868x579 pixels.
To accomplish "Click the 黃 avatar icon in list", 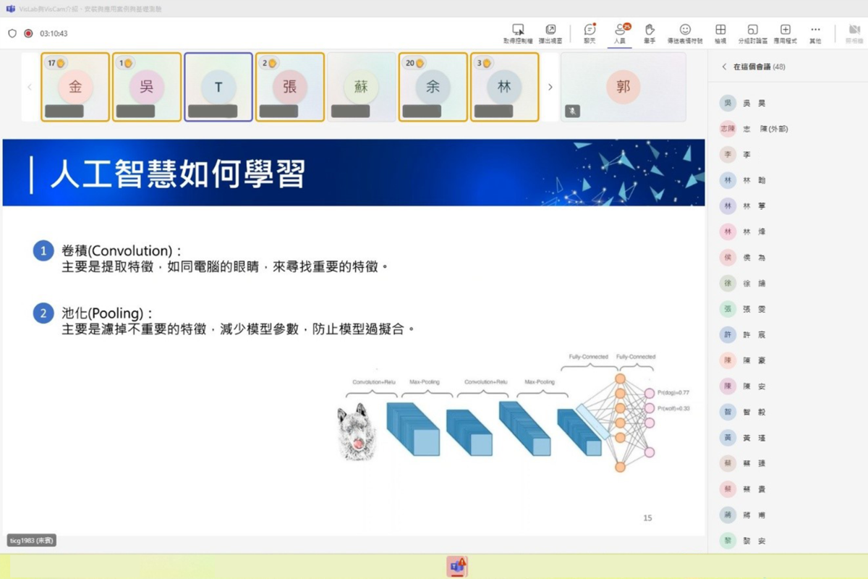I will coord(728,438).
